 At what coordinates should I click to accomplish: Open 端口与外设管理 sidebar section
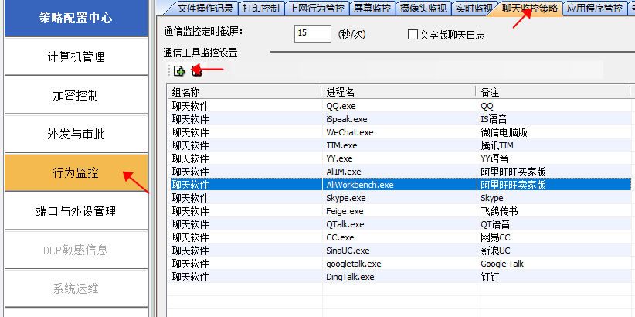[x=76, y=211]
